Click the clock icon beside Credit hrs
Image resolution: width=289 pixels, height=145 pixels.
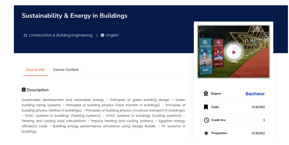pyautogui.click(x=206, y=120)
